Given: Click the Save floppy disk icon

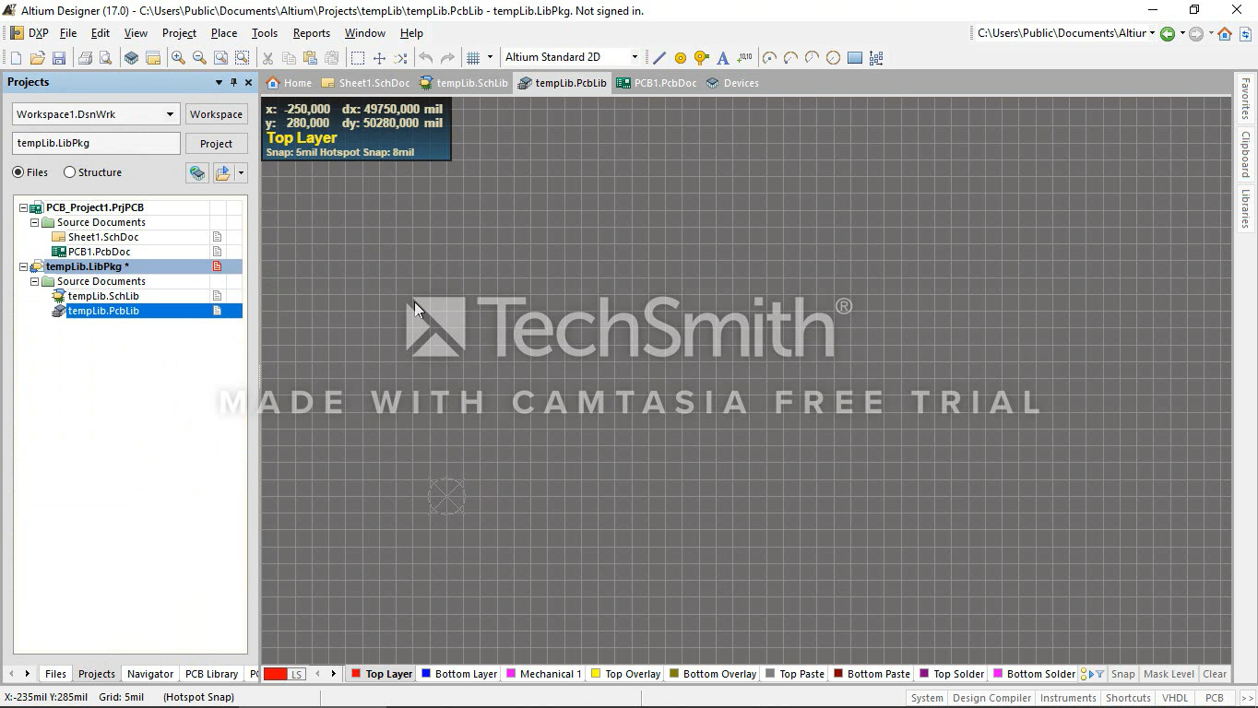Looking at the screenshot, I should [x=59, y=58].
